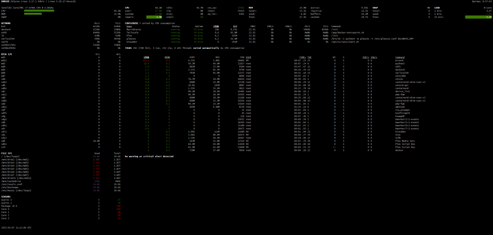This screenshot has width=493, height=235.
Task: Select the /etc/resolv.conf filesystem row
Action: [61, 184]
